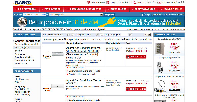The width and height of the screenshot is (197, 102).
Task: Filter price Peste 1799
Action: point(22,95)
